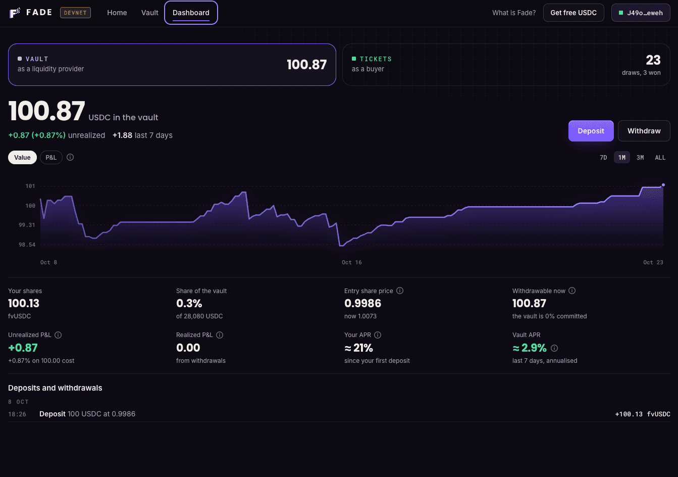This screenshot has width=678, height=477.
Task: Click the latest chart data point marker
Action: 663,185
